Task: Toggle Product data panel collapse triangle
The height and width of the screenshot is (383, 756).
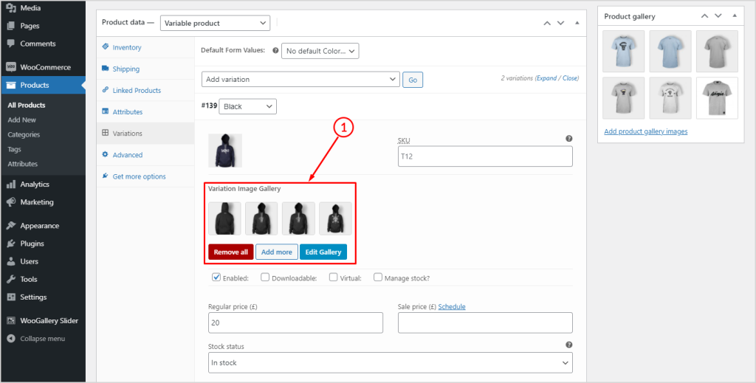Action: point(577,23)
